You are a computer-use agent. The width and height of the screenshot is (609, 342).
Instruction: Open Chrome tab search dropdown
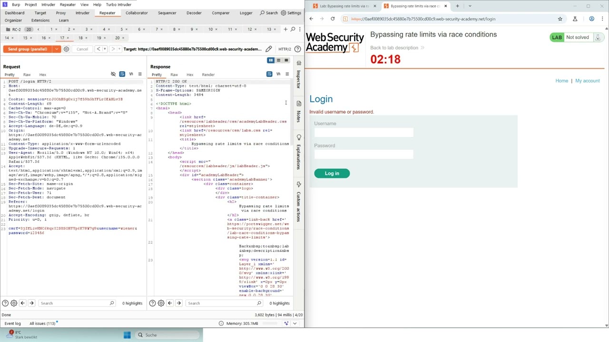(x=470, y=6)
